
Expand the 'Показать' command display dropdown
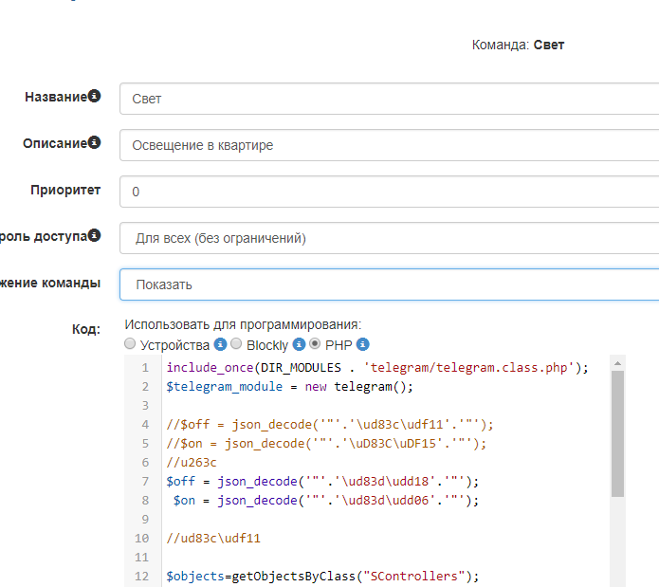(389, 284)
